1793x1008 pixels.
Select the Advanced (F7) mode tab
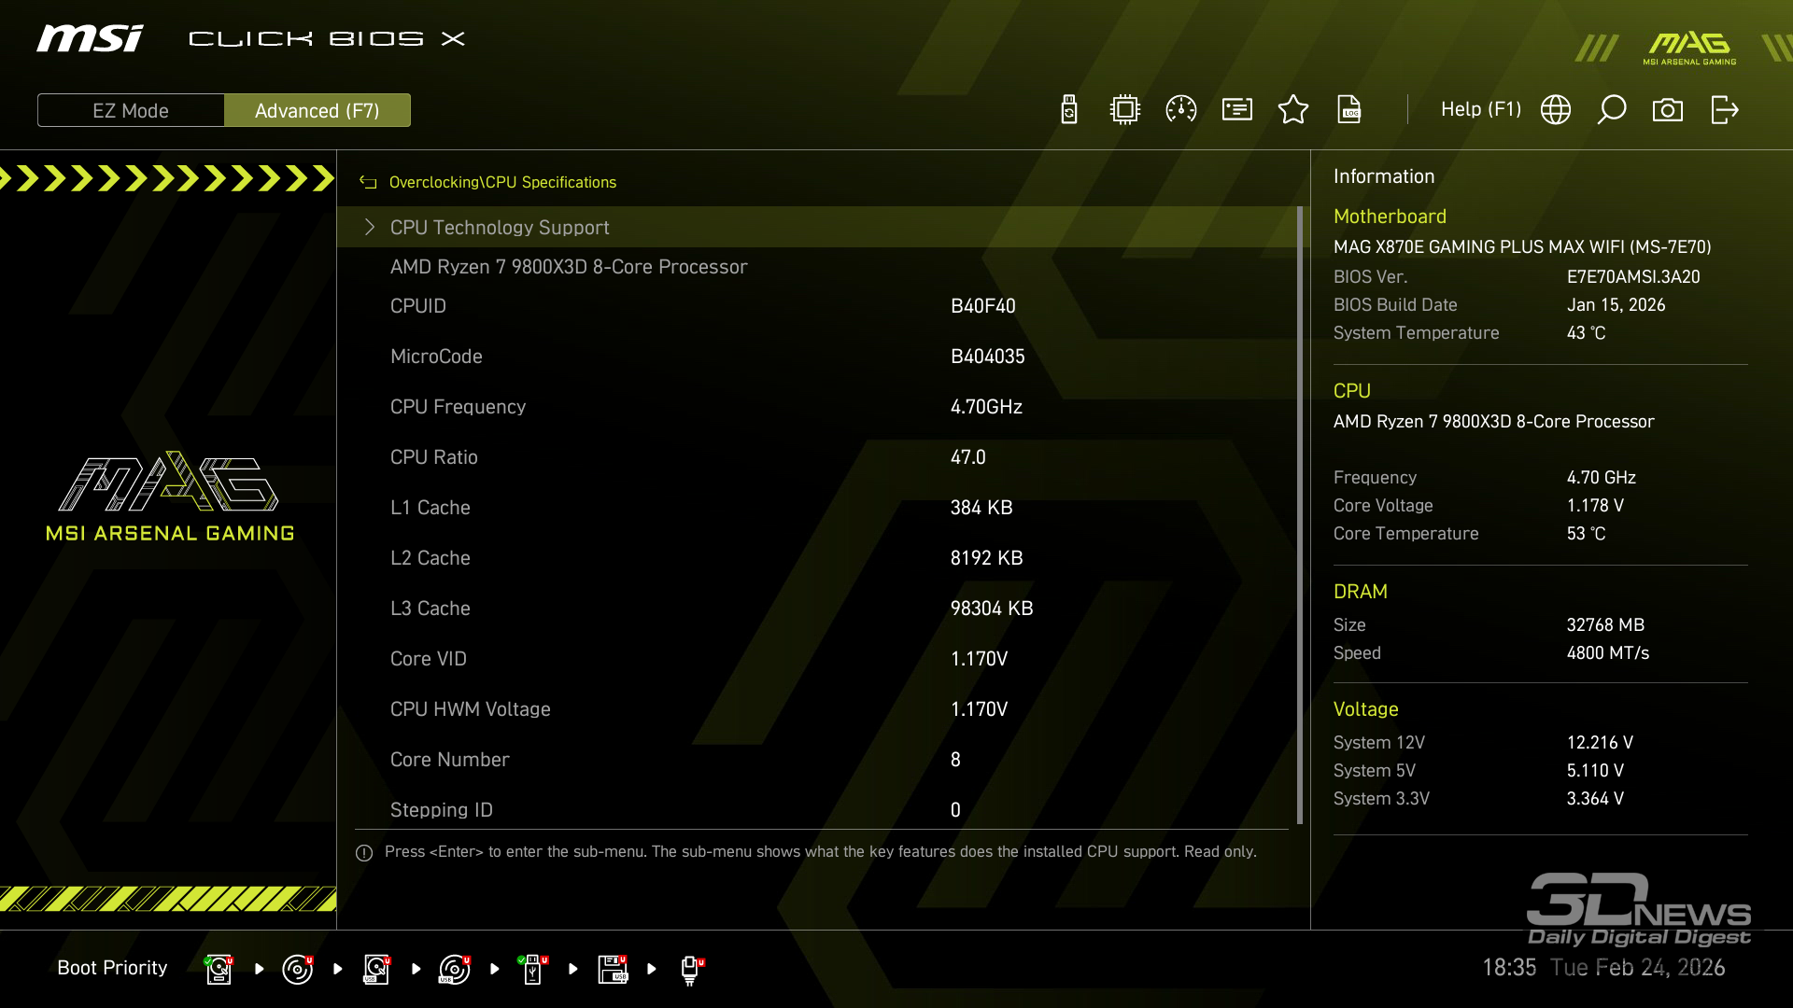[318, 110]
